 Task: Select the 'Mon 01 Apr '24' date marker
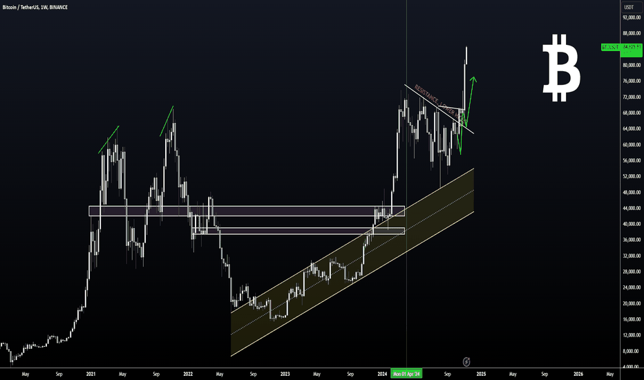point(406,374)
